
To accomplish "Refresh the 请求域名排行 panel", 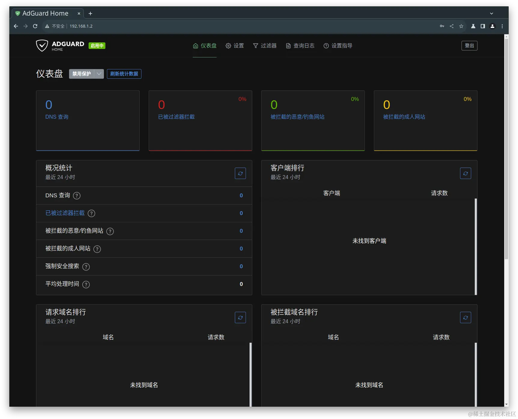I will (x=240, y=317).
